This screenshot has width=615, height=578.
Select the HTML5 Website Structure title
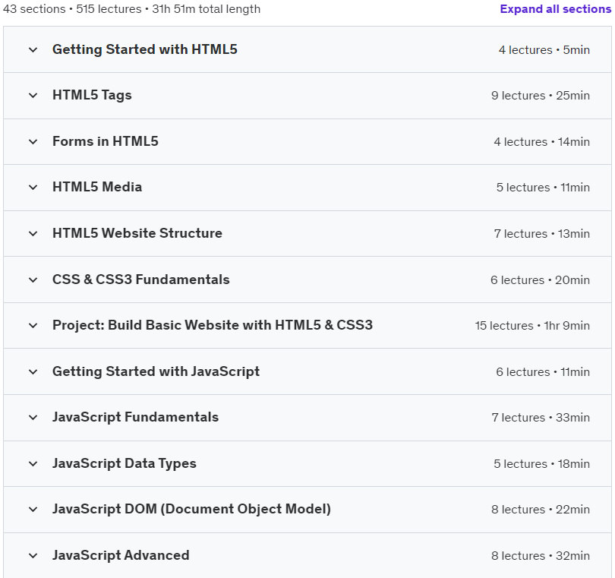coord(137,233)
